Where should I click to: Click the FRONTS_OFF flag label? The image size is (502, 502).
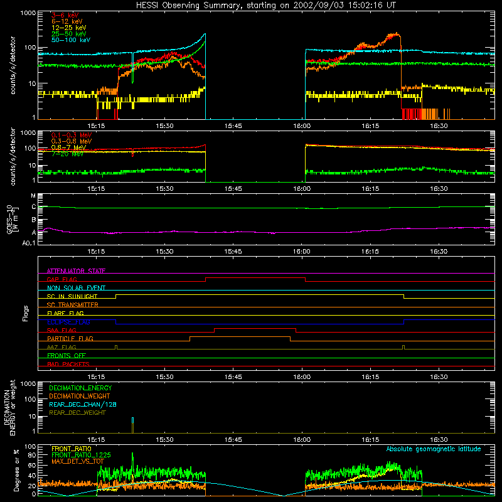67,356
